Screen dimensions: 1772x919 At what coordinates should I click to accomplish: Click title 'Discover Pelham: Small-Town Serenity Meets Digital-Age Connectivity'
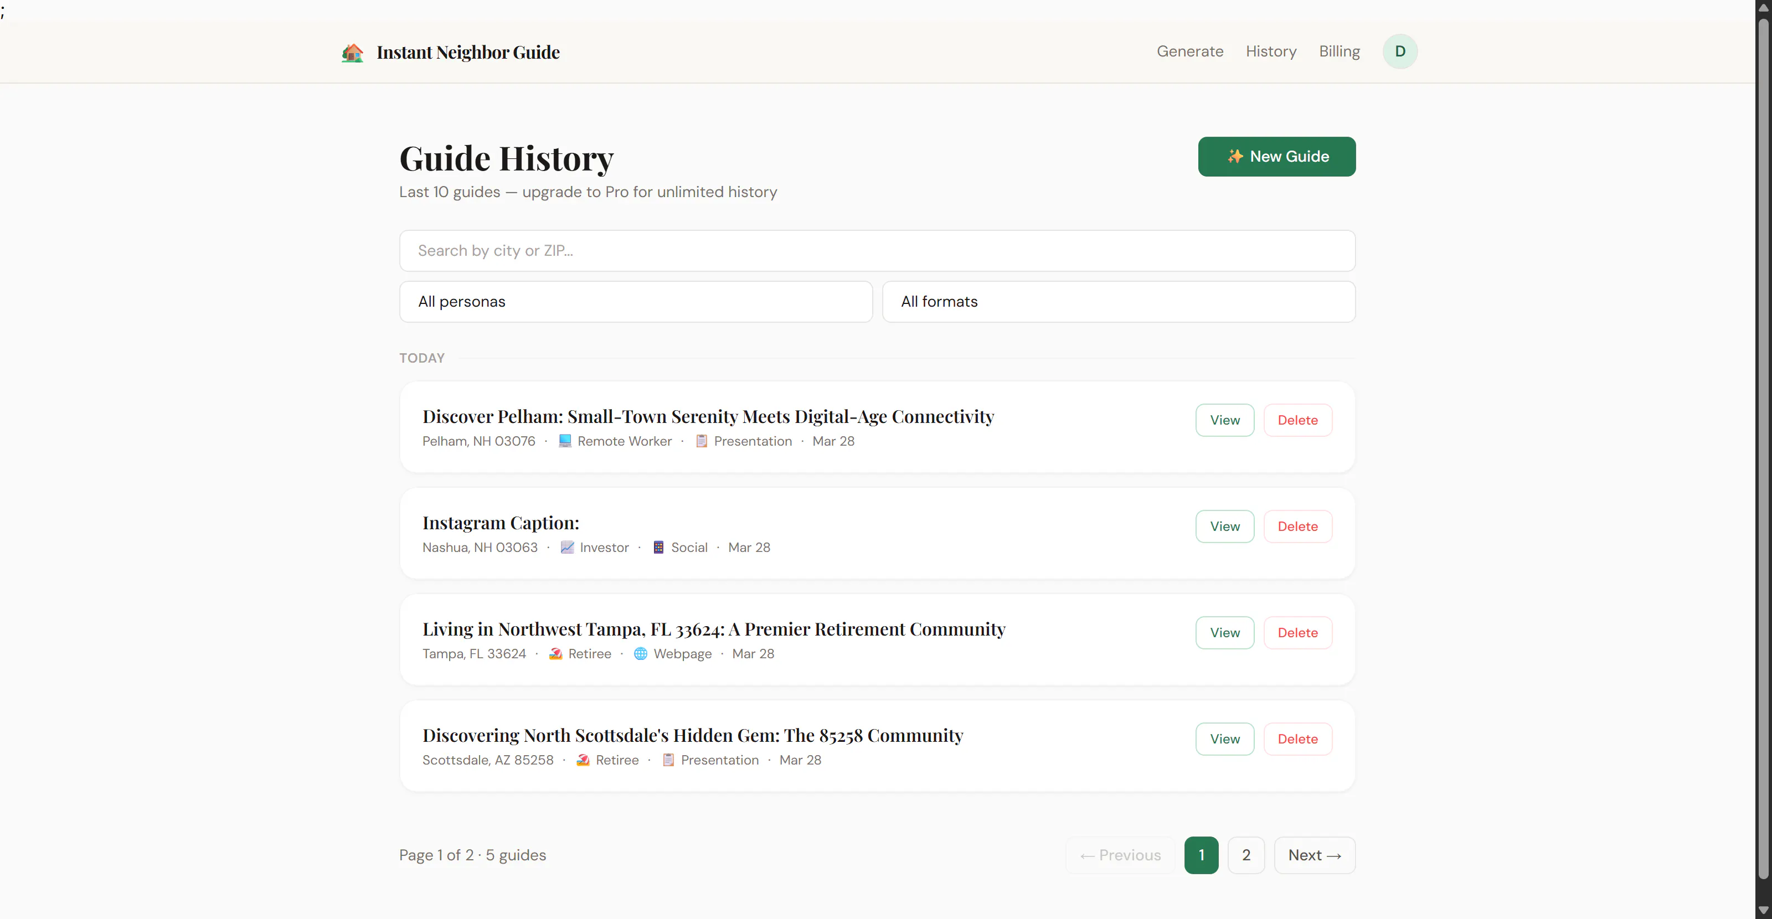pos(708,417)
